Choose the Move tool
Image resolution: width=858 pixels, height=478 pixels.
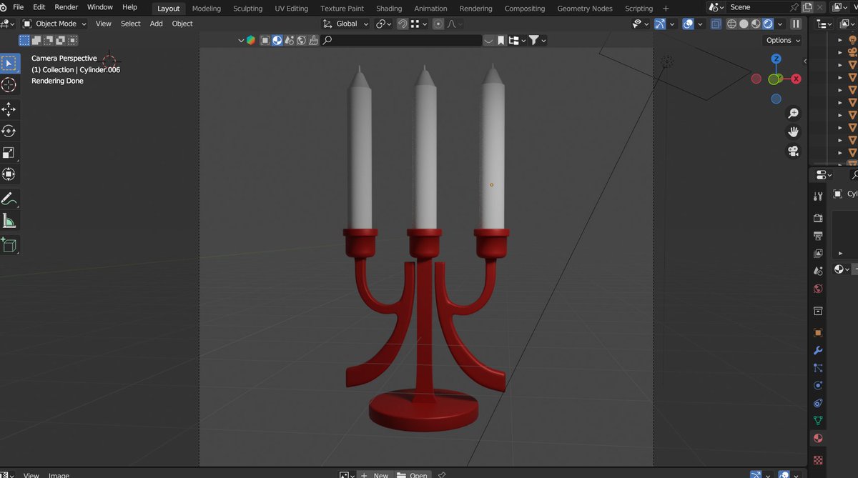(x=9, y=109)
